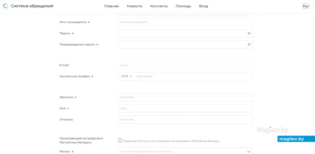Click the Имя first name field
Image resolution: width=315 pixels, height=154 pixels.
tap(185, 108)
